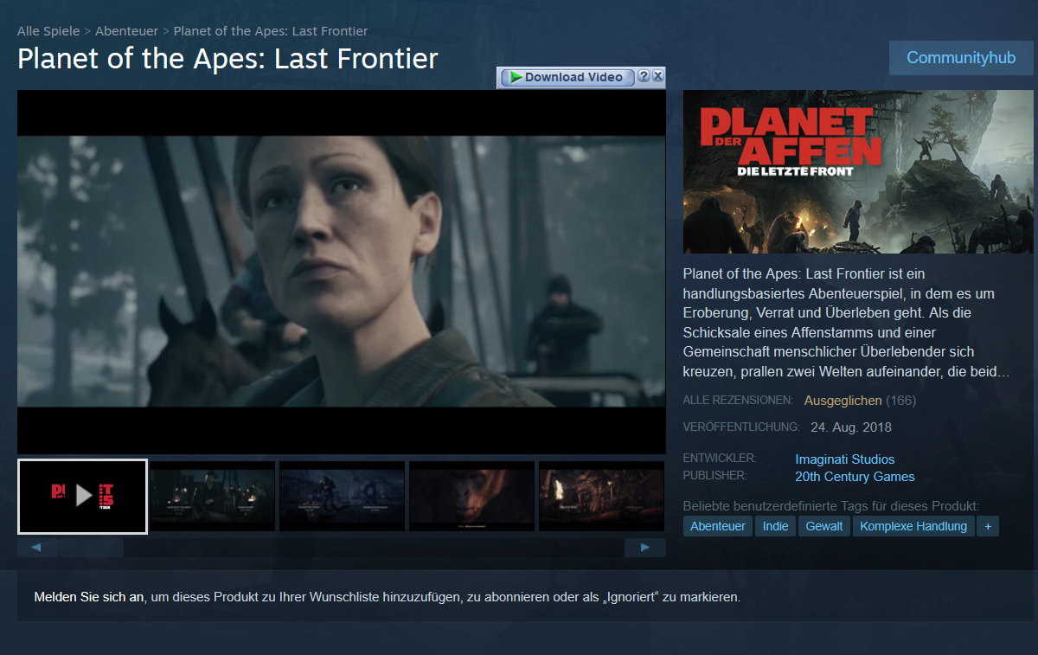Click the ENTWICKLER label
Viewport: 1038px width, 655px height.
click(x=720, y=459)
